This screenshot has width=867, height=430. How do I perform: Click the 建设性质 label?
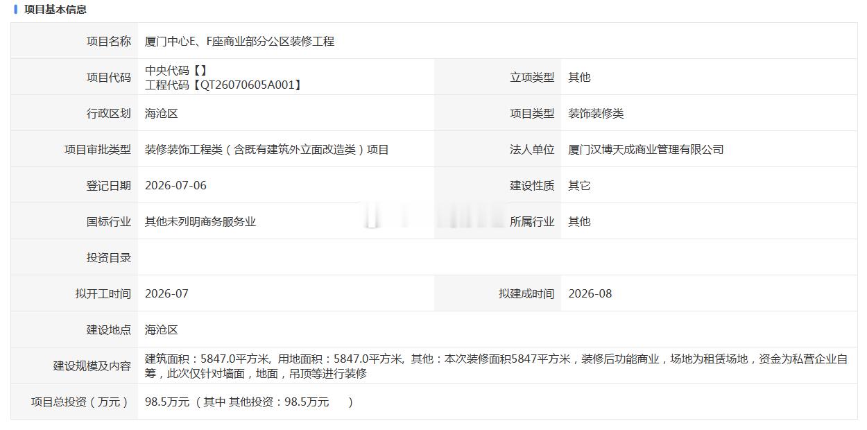[x=532, y=186]
